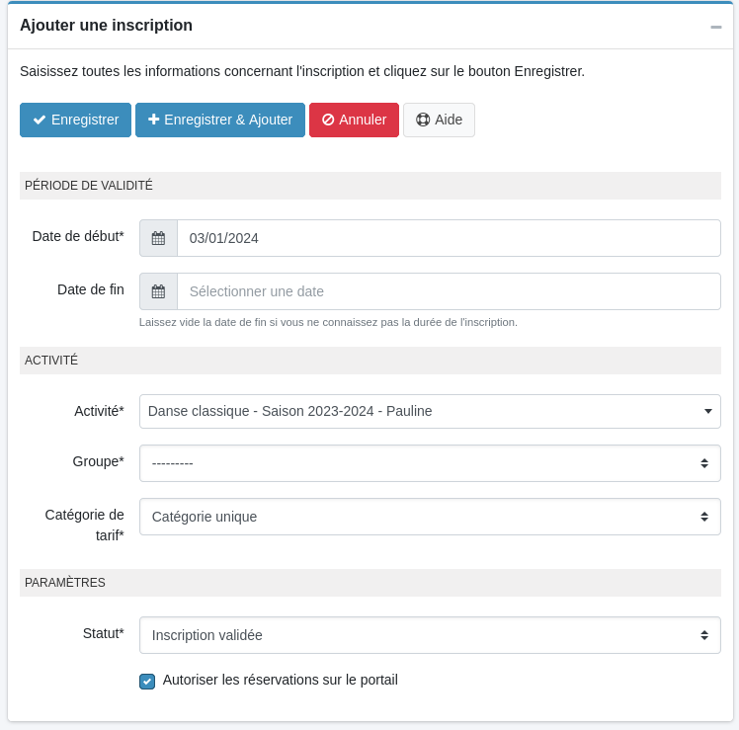Screen dimensions: 739x730
Task: Cancel with the red Annuler button
Action: pos(354,120)
